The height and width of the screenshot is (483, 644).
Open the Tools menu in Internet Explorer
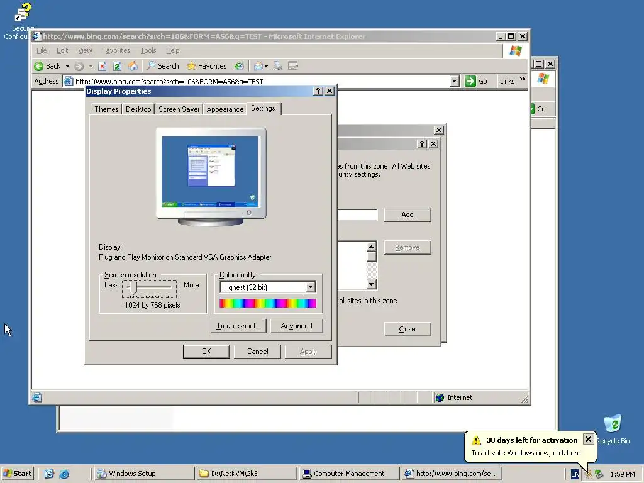pyautogui.click(x=148, y=50)
